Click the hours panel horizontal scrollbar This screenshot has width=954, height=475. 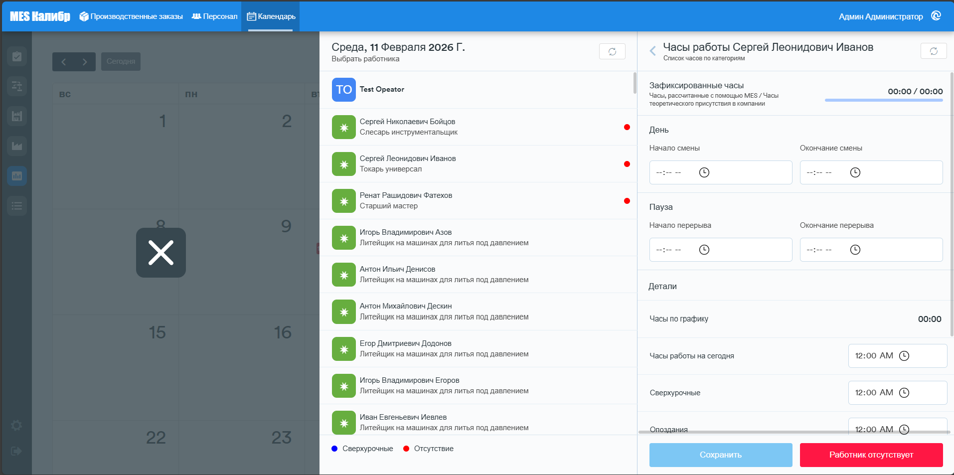pos(795,432)
